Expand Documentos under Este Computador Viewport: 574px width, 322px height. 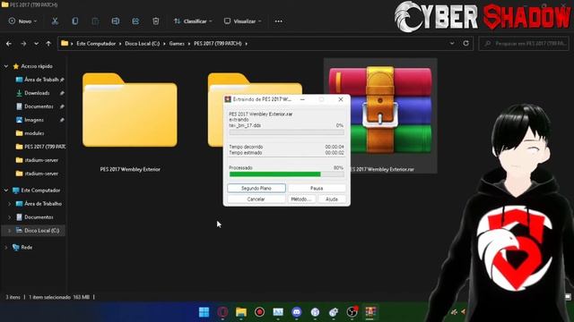pos(9,217)
